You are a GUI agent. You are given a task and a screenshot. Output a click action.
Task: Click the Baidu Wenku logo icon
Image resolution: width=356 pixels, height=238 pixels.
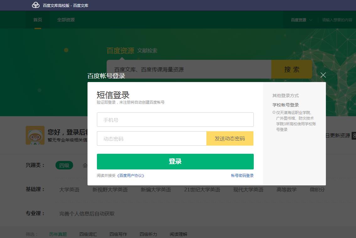tap(36, 5)
